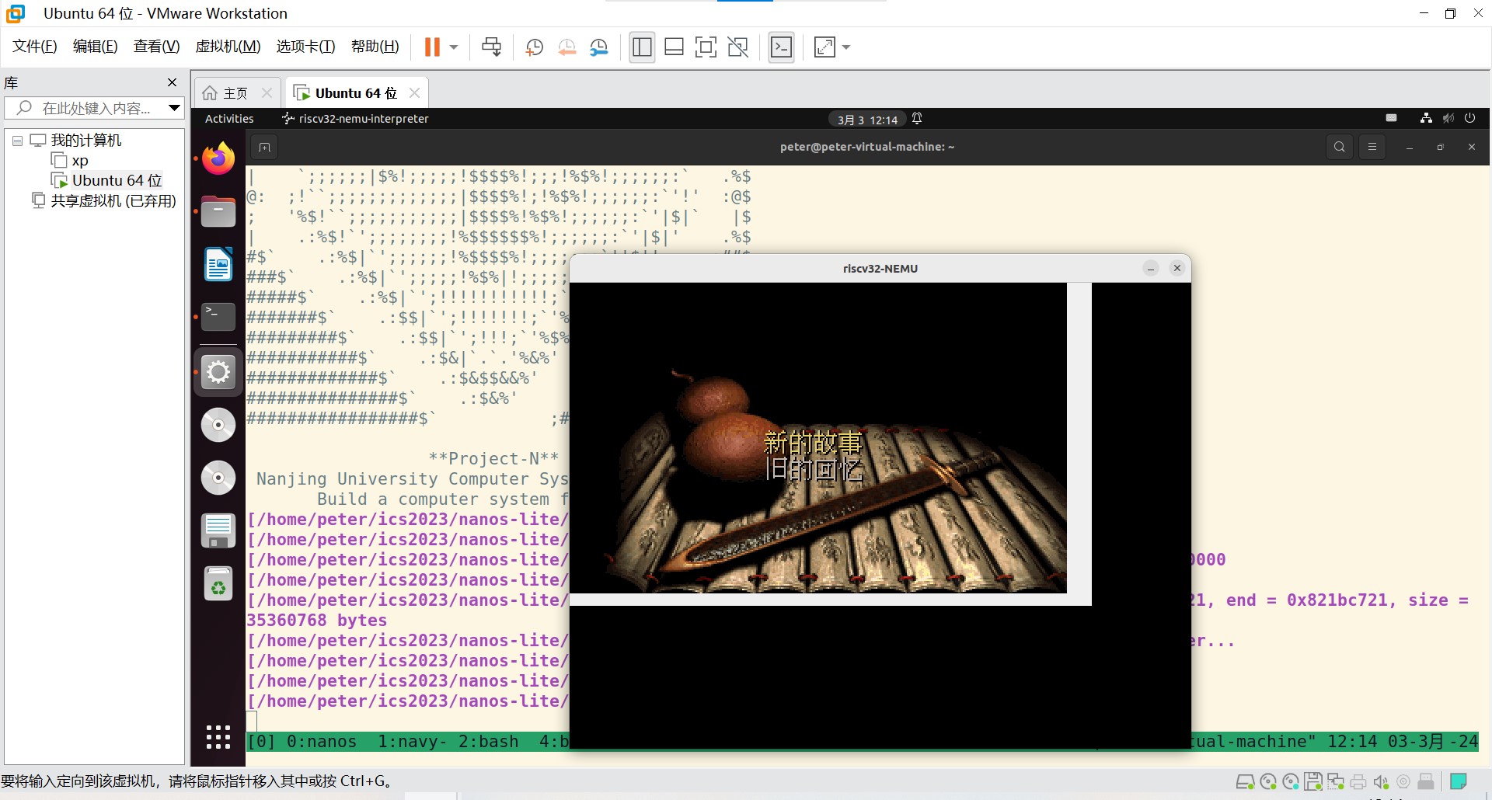The image size is (1492, 800).
Task: Click Send Ctrl+Alt+Del toolbar icon
Action: 491,47
